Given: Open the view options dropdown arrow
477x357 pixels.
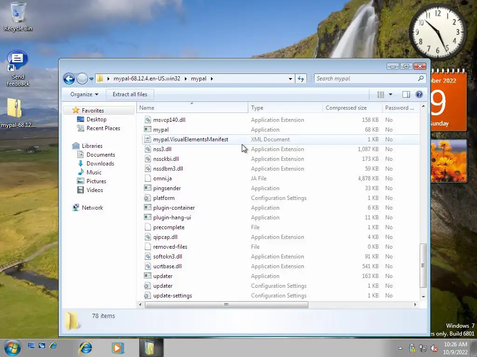Looking at the screenshot, I should pos(391,94).
